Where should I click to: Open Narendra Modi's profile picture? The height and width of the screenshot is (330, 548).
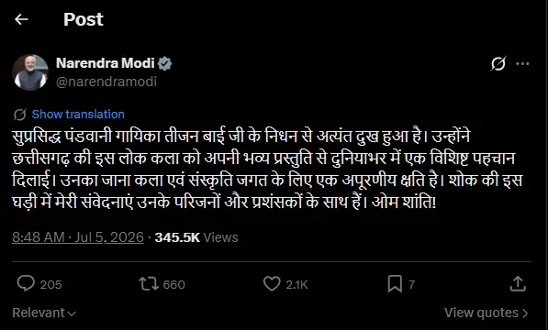point(30,72)
